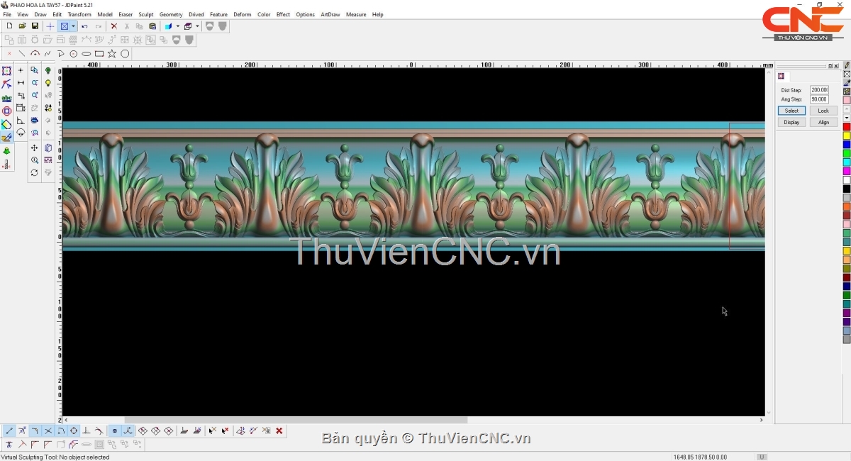
Task: Toggle the circle center snap button
Action: pyautogui.click(x=73, y=431)
